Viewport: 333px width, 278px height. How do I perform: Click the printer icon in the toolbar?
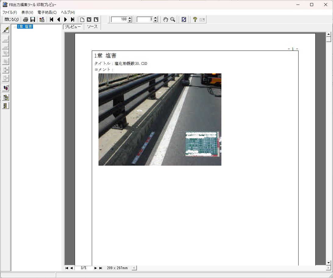coord(26,19)
